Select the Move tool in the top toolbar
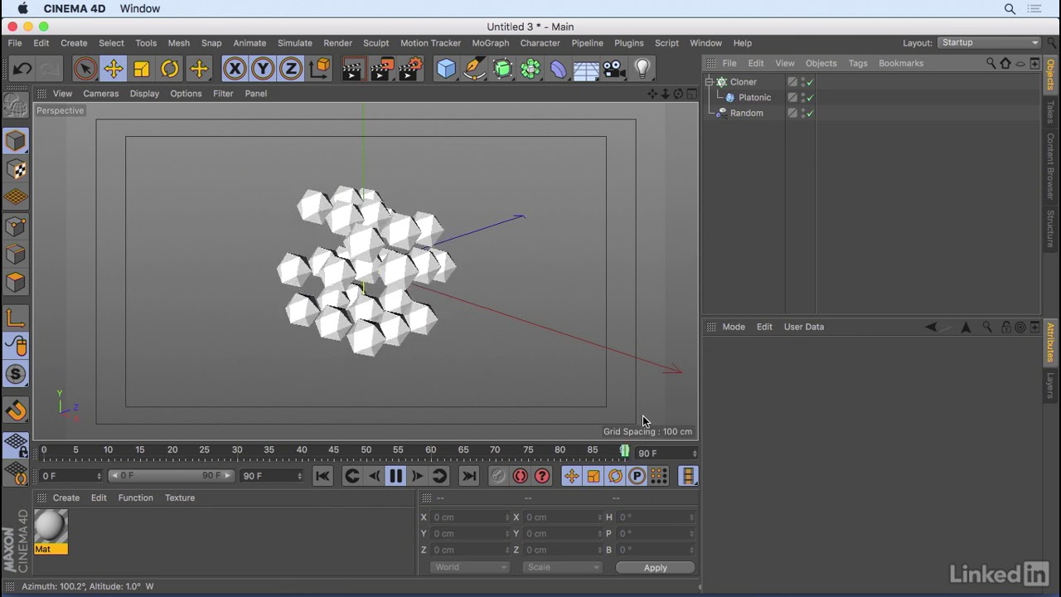 (114, 69)
